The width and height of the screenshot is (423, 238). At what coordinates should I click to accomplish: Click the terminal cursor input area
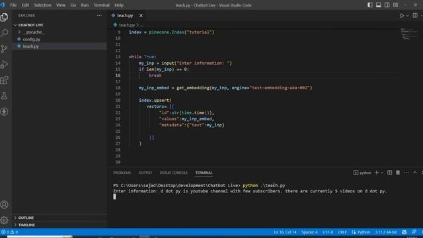[114, 197]
